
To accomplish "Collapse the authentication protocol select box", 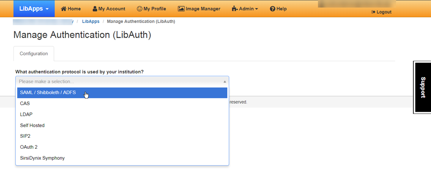I will 122,82.
